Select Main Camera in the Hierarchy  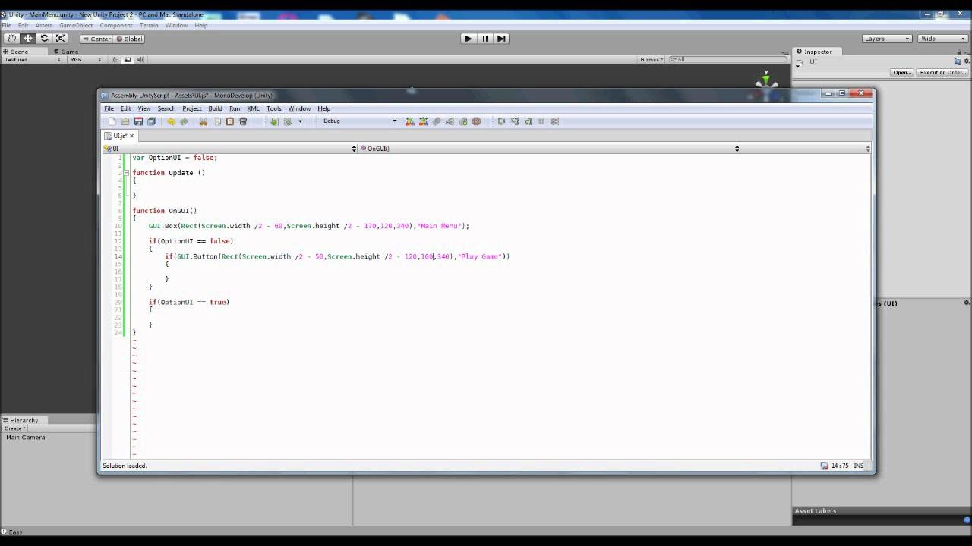click(x=25, y=437)
